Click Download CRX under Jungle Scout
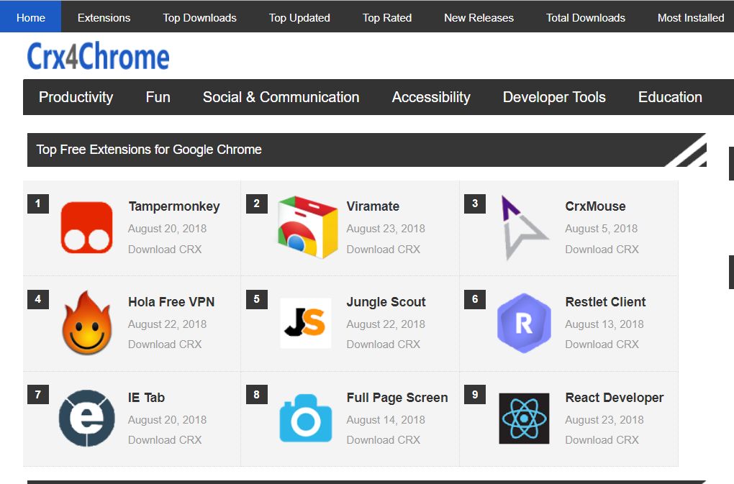This screenshot has width=734, height=484. (x=384, y=344)
